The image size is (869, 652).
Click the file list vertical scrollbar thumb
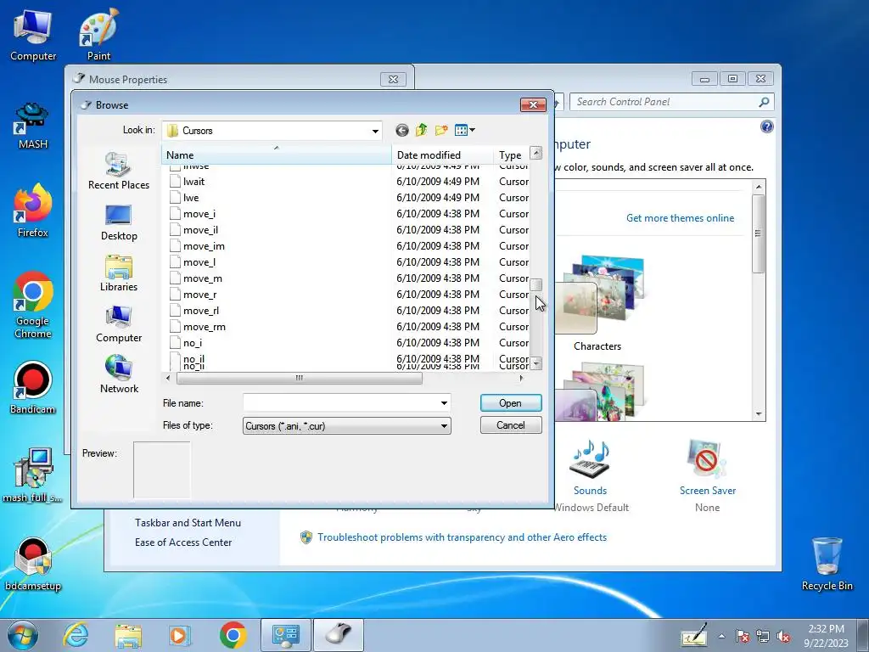pyautogui.click(x=535, y=285)
